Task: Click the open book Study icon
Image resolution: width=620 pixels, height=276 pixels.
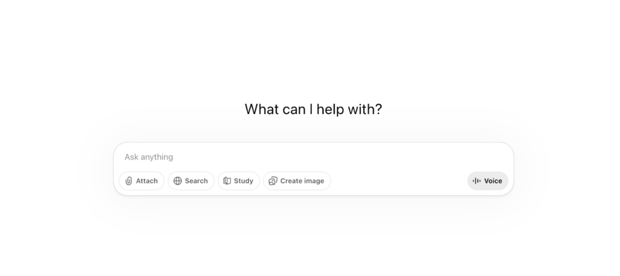Action: (x=227, y=181)
